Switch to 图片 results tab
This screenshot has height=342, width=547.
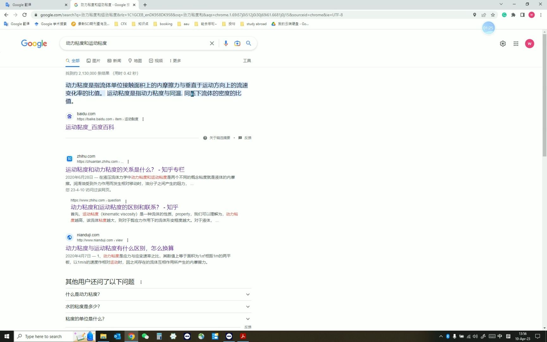[93, 61]
